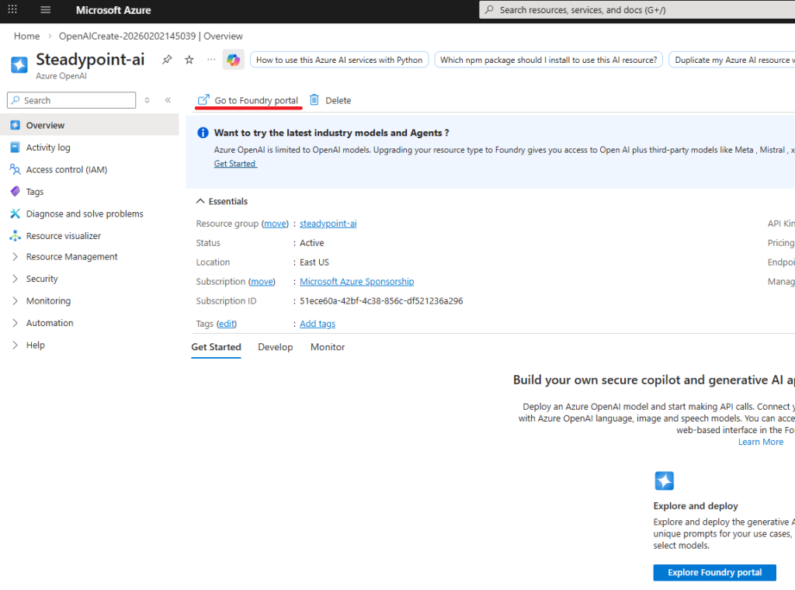Pin Steadypoint-ai resource to dashboard

tap(167, 60)
